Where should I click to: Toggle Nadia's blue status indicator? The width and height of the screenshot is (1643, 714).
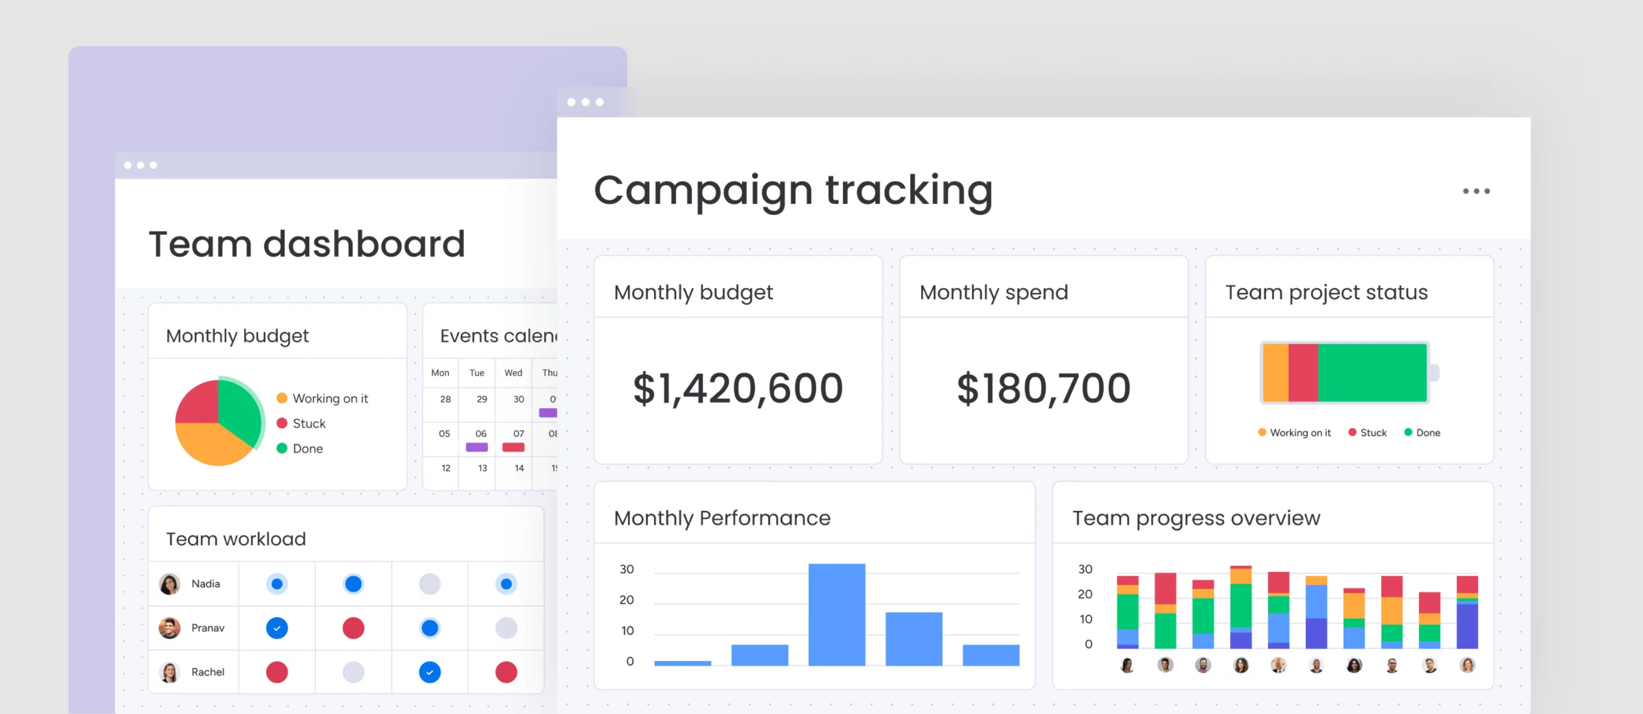(x=276, y=583)
